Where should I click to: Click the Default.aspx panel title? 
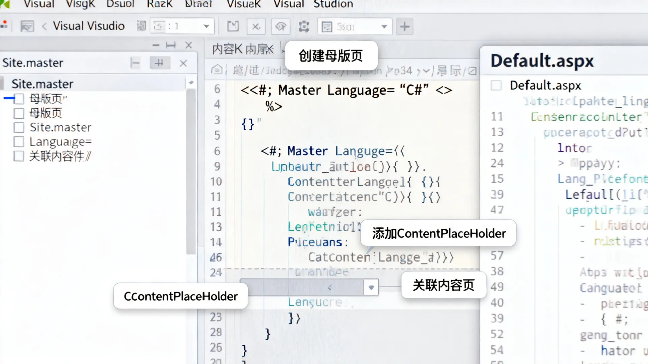(542, 61)
